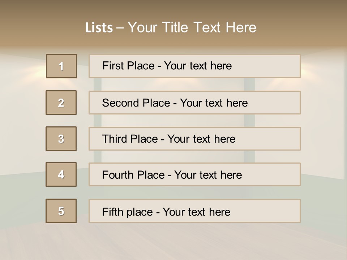The image size is (347, 260).
Task: Click the words "Fifth place"
Action: pos(128,212)
